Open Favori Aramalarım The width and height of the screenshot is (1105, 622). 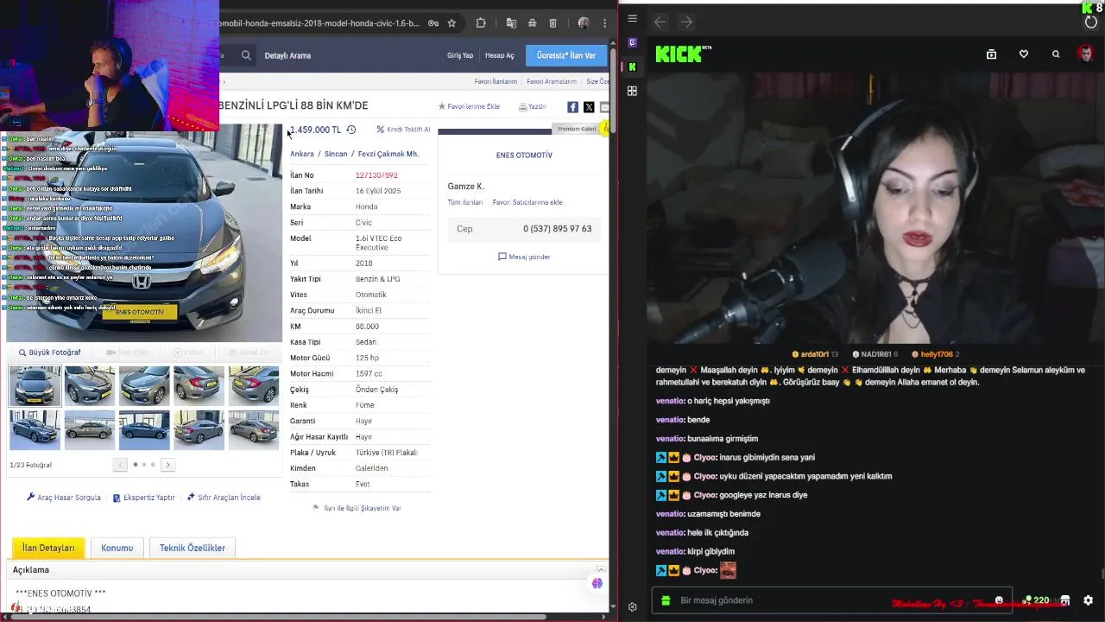(552, 81)
